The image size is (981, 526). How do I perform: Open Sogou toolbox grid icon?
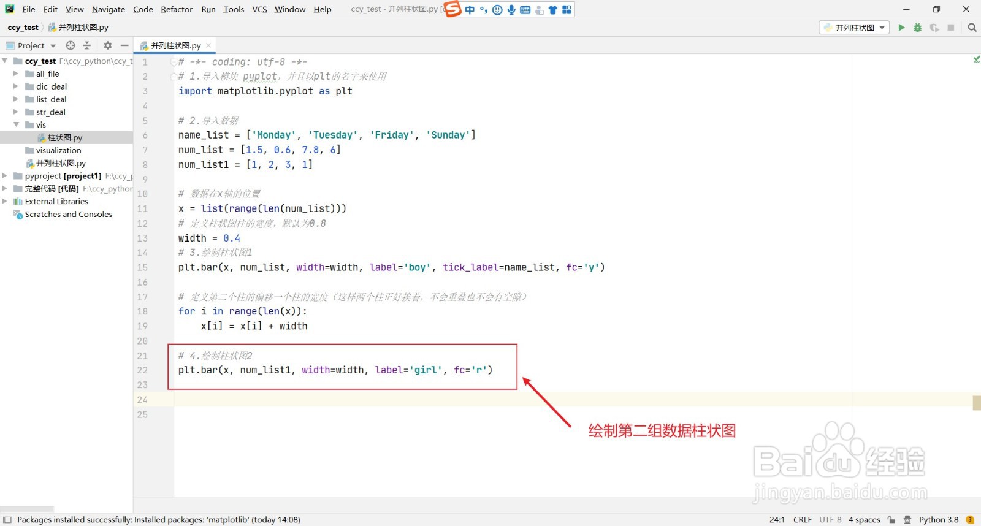coord(567,10)
